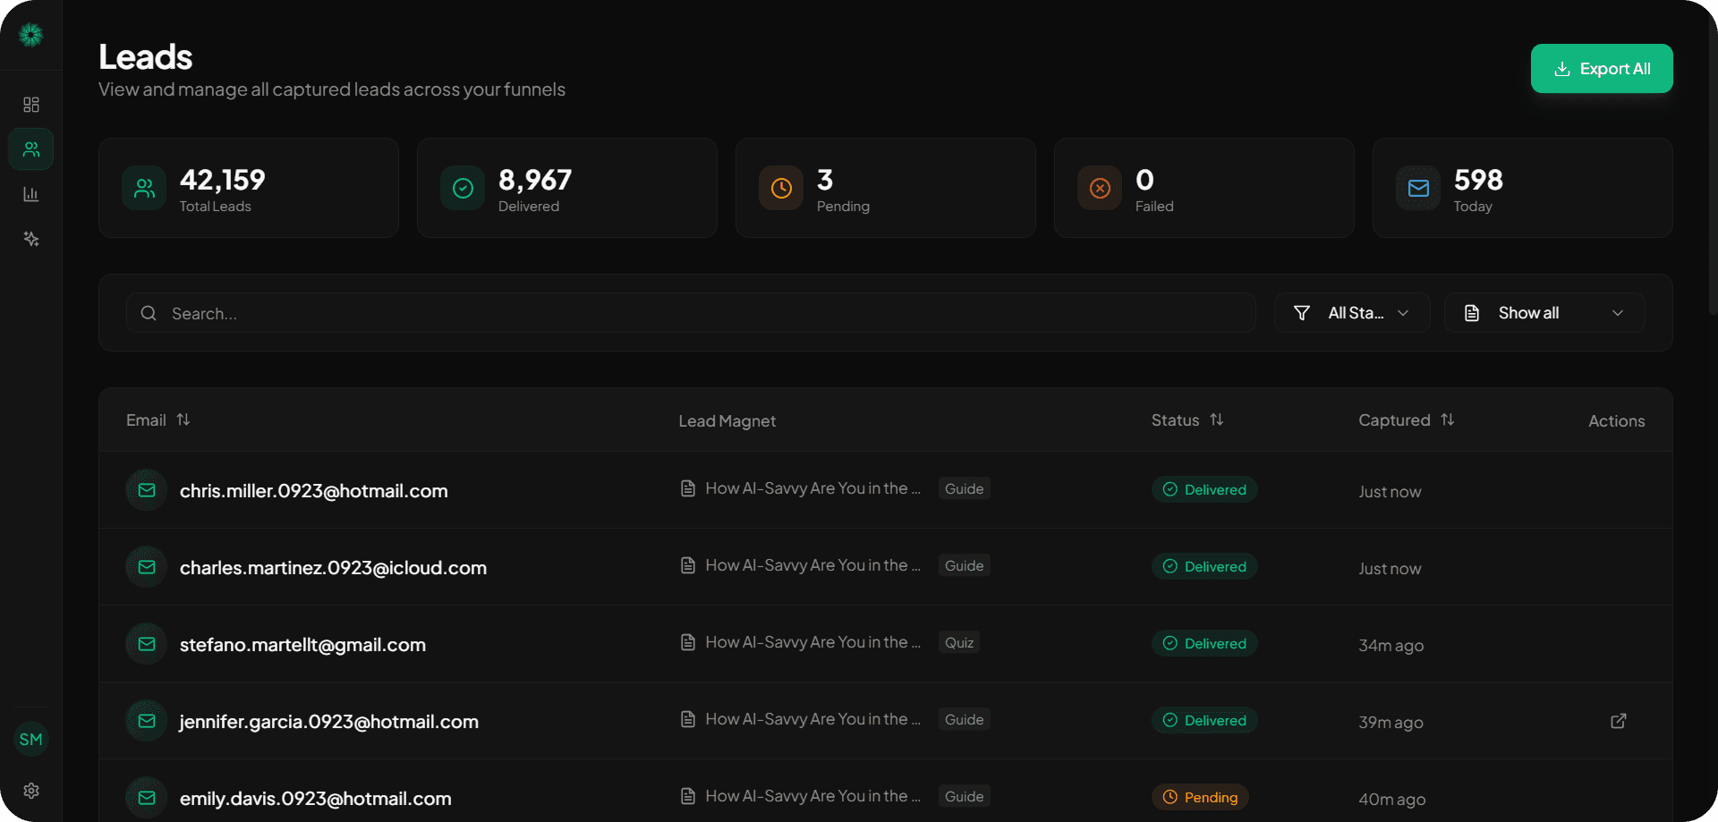The width and height of the screenshot is (1718, 822).
Task: Expand the Show all lead magnet dropdown
Action: pyautogui.click(x=1544, y=312)
